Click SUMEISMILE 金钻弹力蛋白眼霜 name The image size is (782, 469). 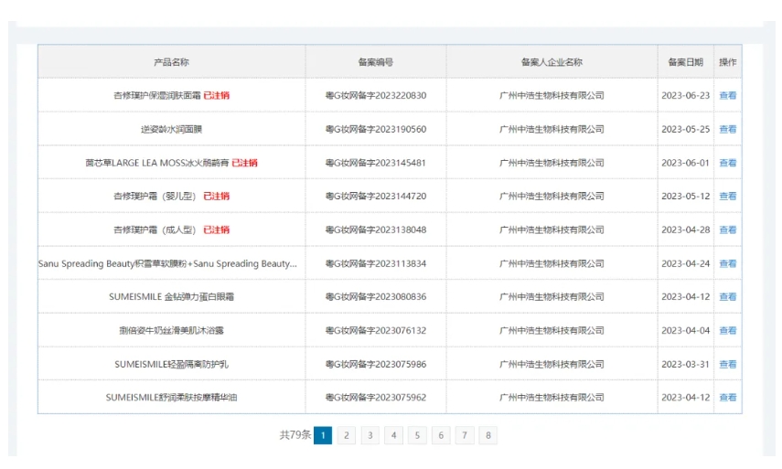click(x=172, y=296)
